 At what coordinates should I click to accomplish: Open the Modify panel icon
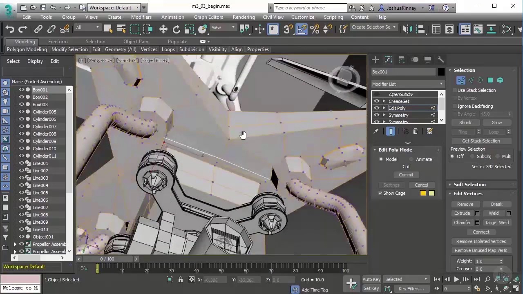click(389, 60)
